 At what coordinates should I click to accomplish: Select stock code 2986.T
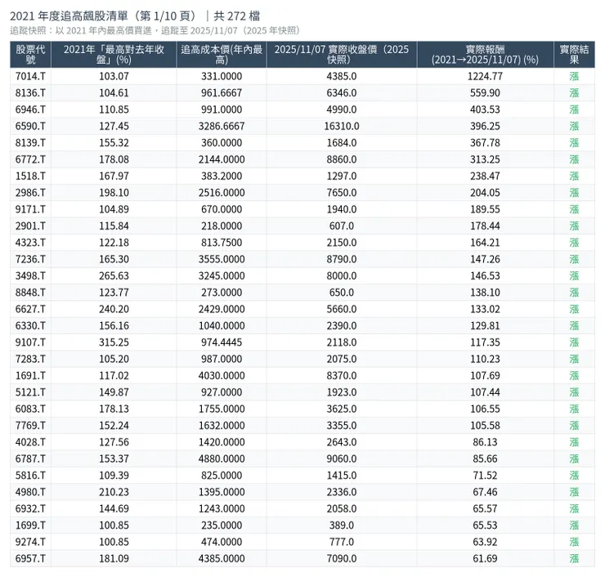pos(30,192)
